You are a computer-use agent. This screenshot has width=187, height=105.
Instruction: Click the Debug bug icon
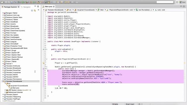[x=19, y=2]
